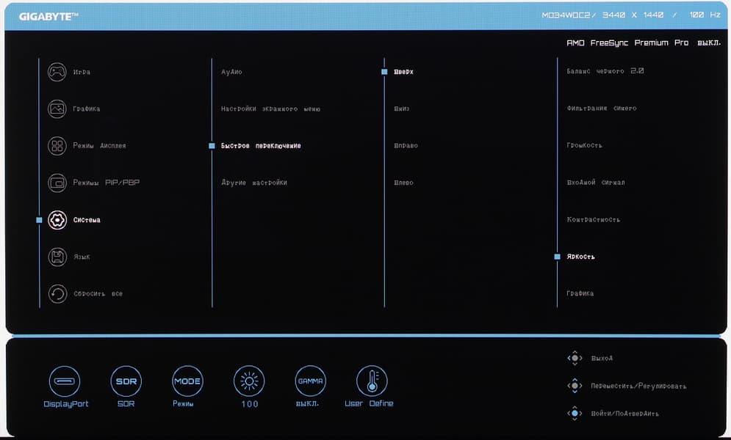731x440 pixels.
Task: Click the GIGABYTE logo
Action: pyautogui.click(x=48, y=17)
